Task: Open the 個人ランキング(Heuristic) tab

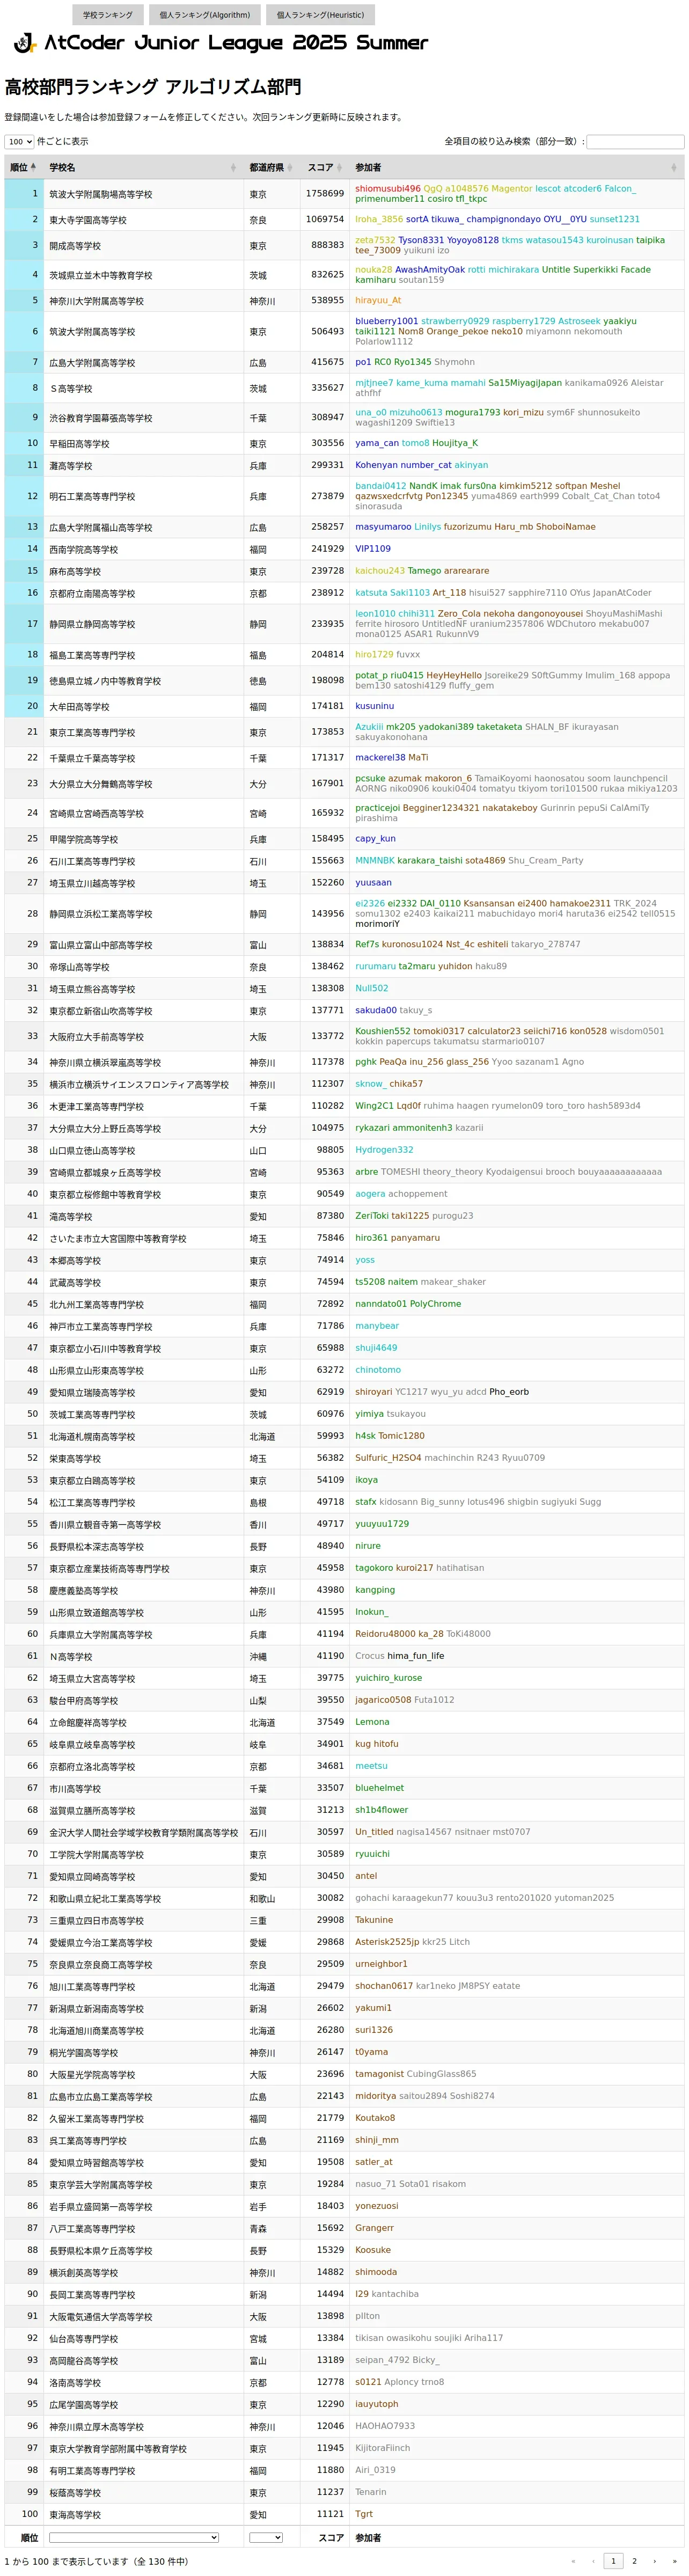Action: 320,15
